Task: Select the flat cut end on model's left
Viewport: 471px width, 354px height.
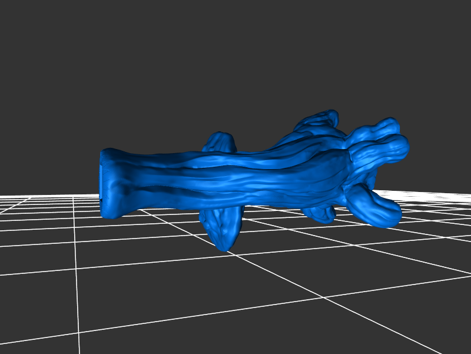Action: tap(106, 183)
